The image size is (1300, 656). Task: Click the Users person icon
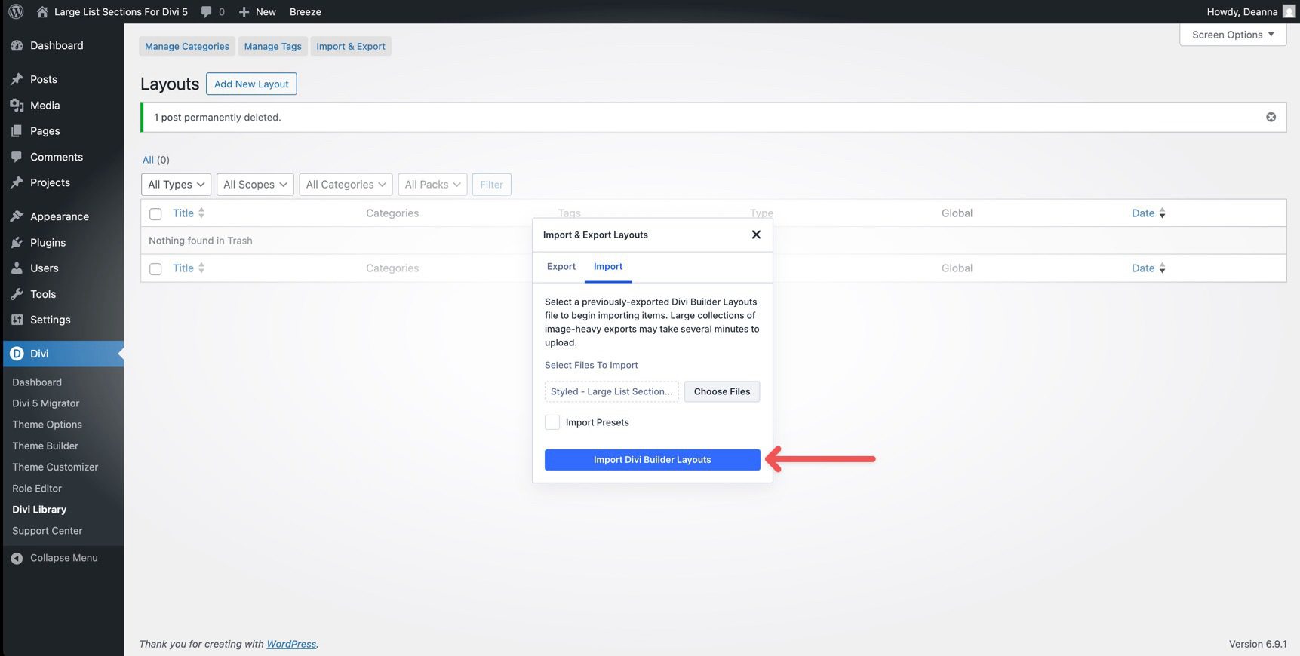click(x=17, y=268)
